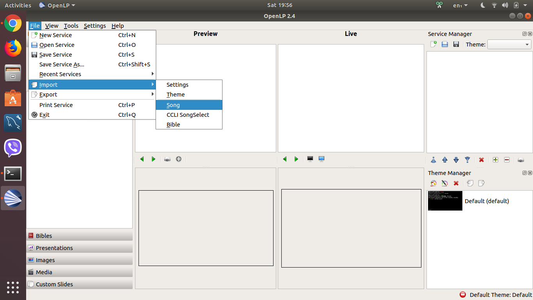Expand the Custom Slides section

(80, 284)
